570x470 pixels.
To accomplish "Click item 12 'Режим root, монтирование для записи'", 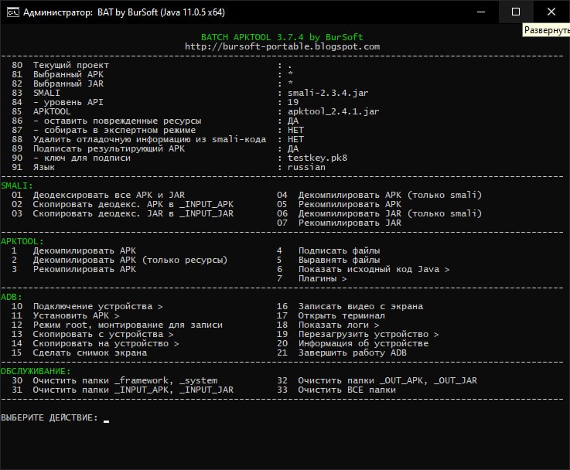I will [117, 325].
